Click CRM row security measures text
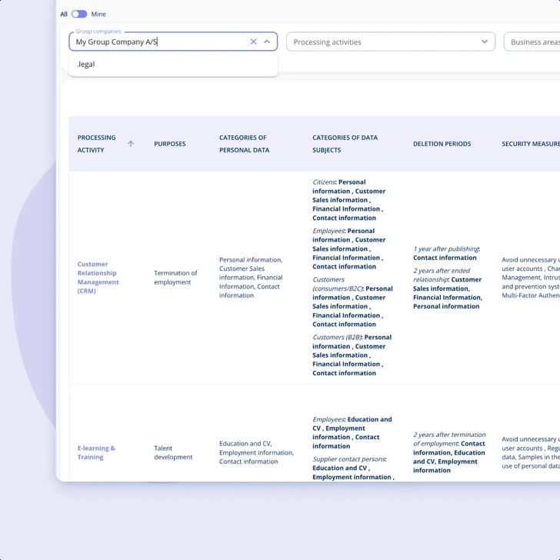This screenshot has width=560, height=560. [x=531, y=278]
